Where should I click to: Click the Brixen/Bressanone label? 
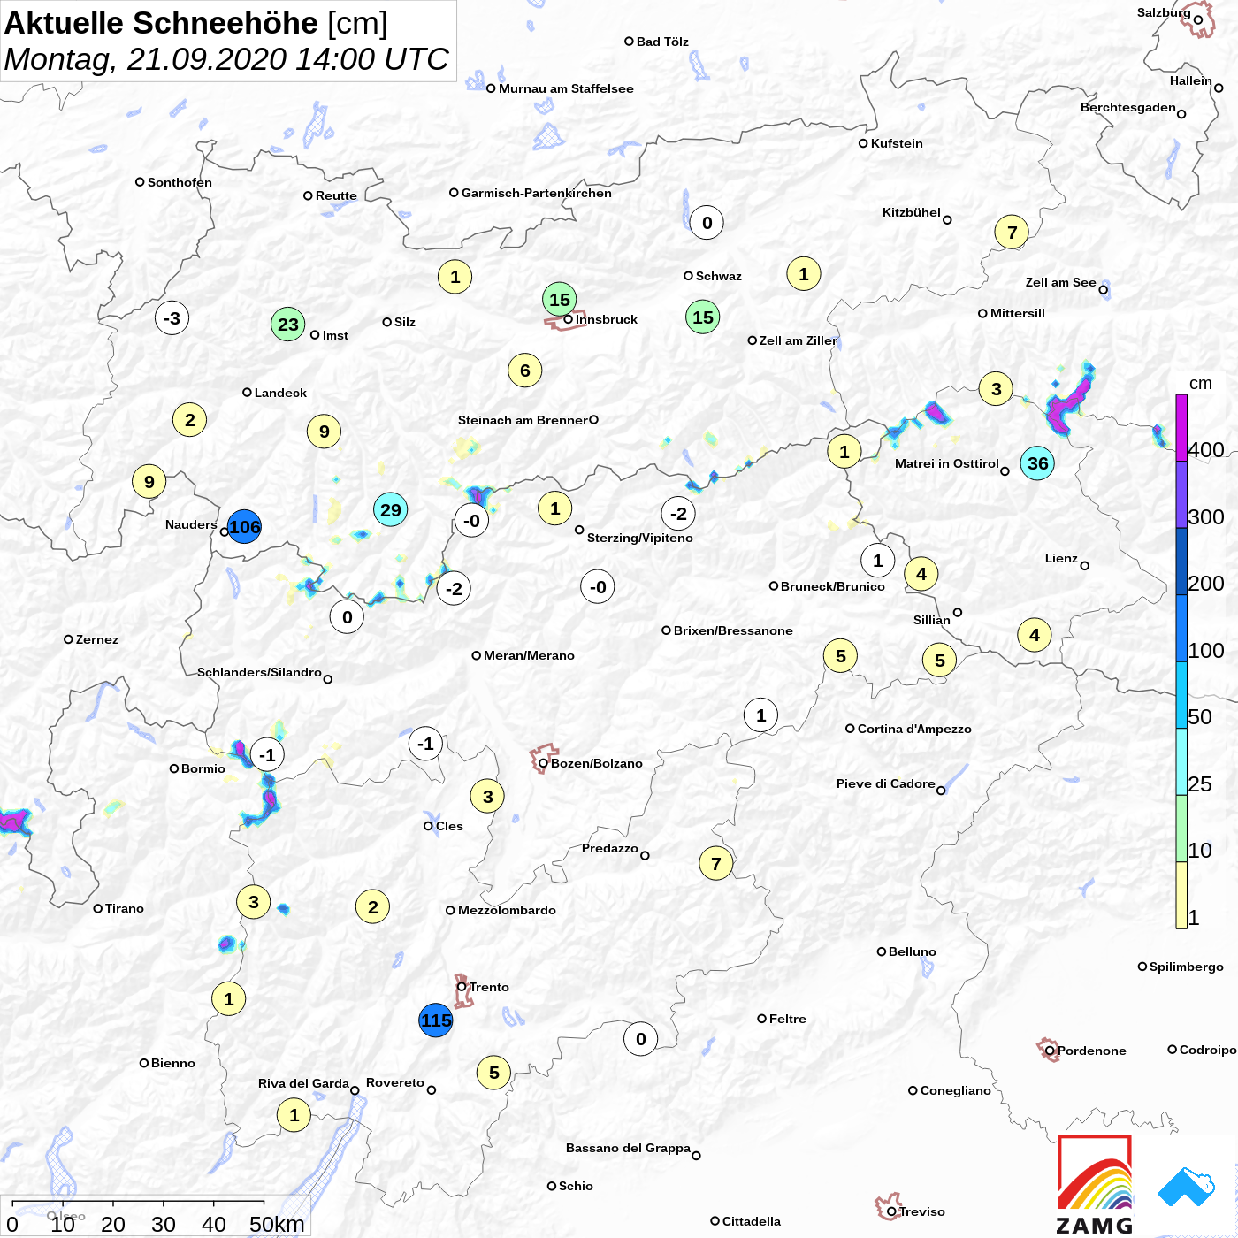point(733,630)
